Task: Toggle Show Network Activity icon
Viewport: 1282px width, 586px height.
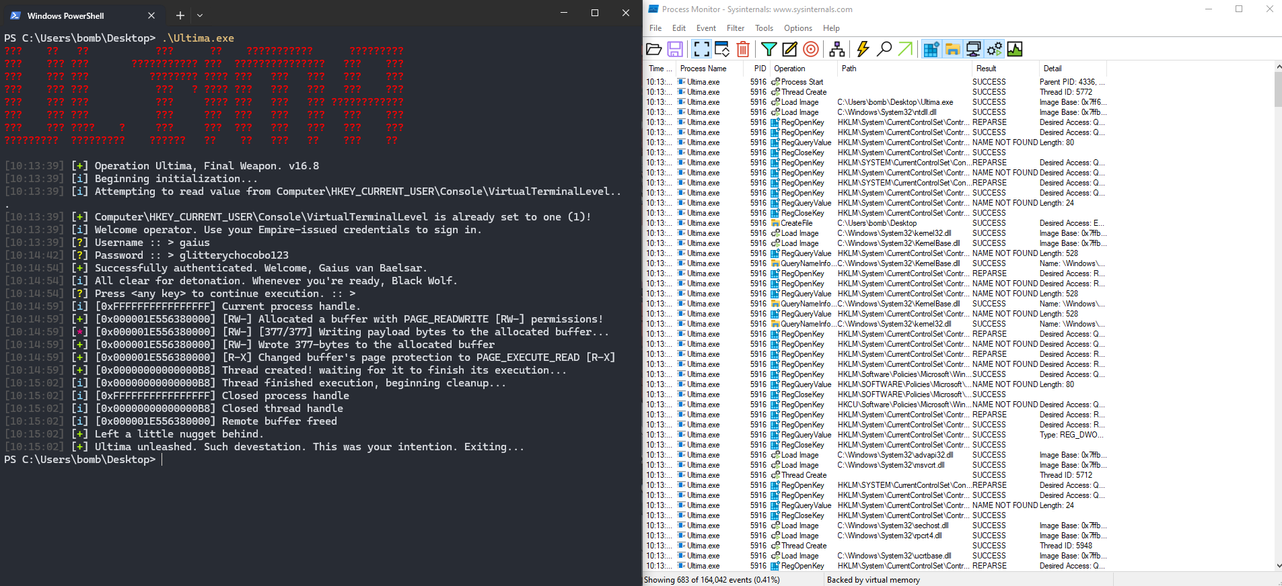Action: [x=973, y=49]
